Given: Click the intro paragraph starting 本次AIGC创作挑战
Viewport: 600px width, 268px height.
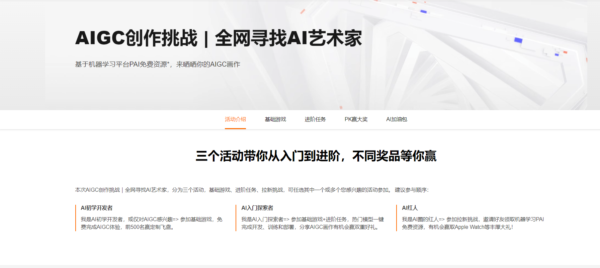Looking at the screenshot, I should tap(252, 190).
